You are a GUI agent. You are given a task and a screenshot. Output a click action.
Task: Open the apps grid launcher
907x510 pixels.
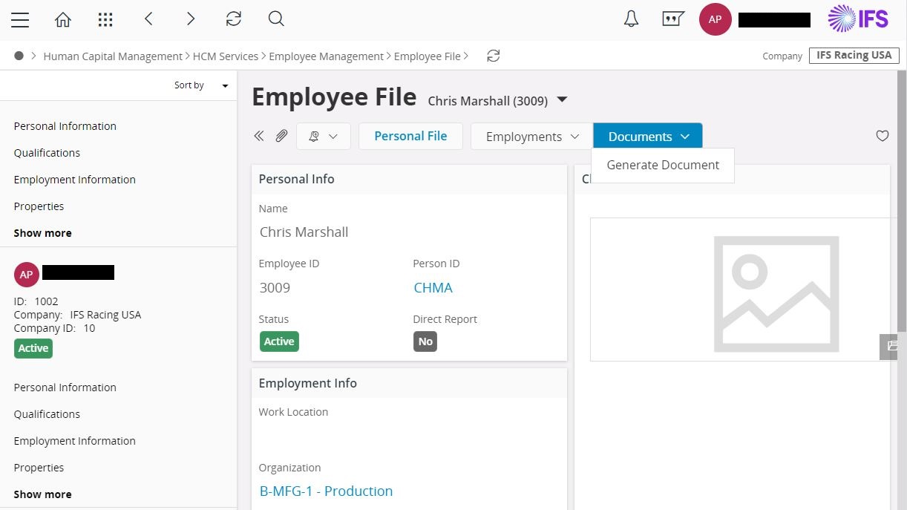point(105,20)
